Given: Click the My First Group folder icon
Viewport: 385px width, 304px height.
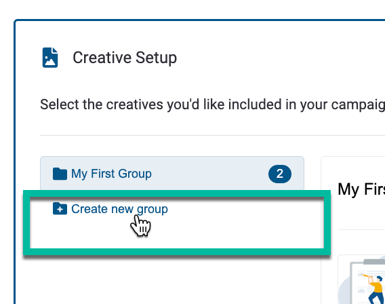Looking at the screenshot, I should pyautogui.click(x=60, y=174).
